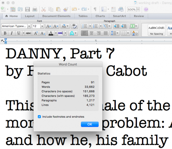Toggle Strikethrough formatting
Viewport: 172px width, 149px height.
coord(28,33)
